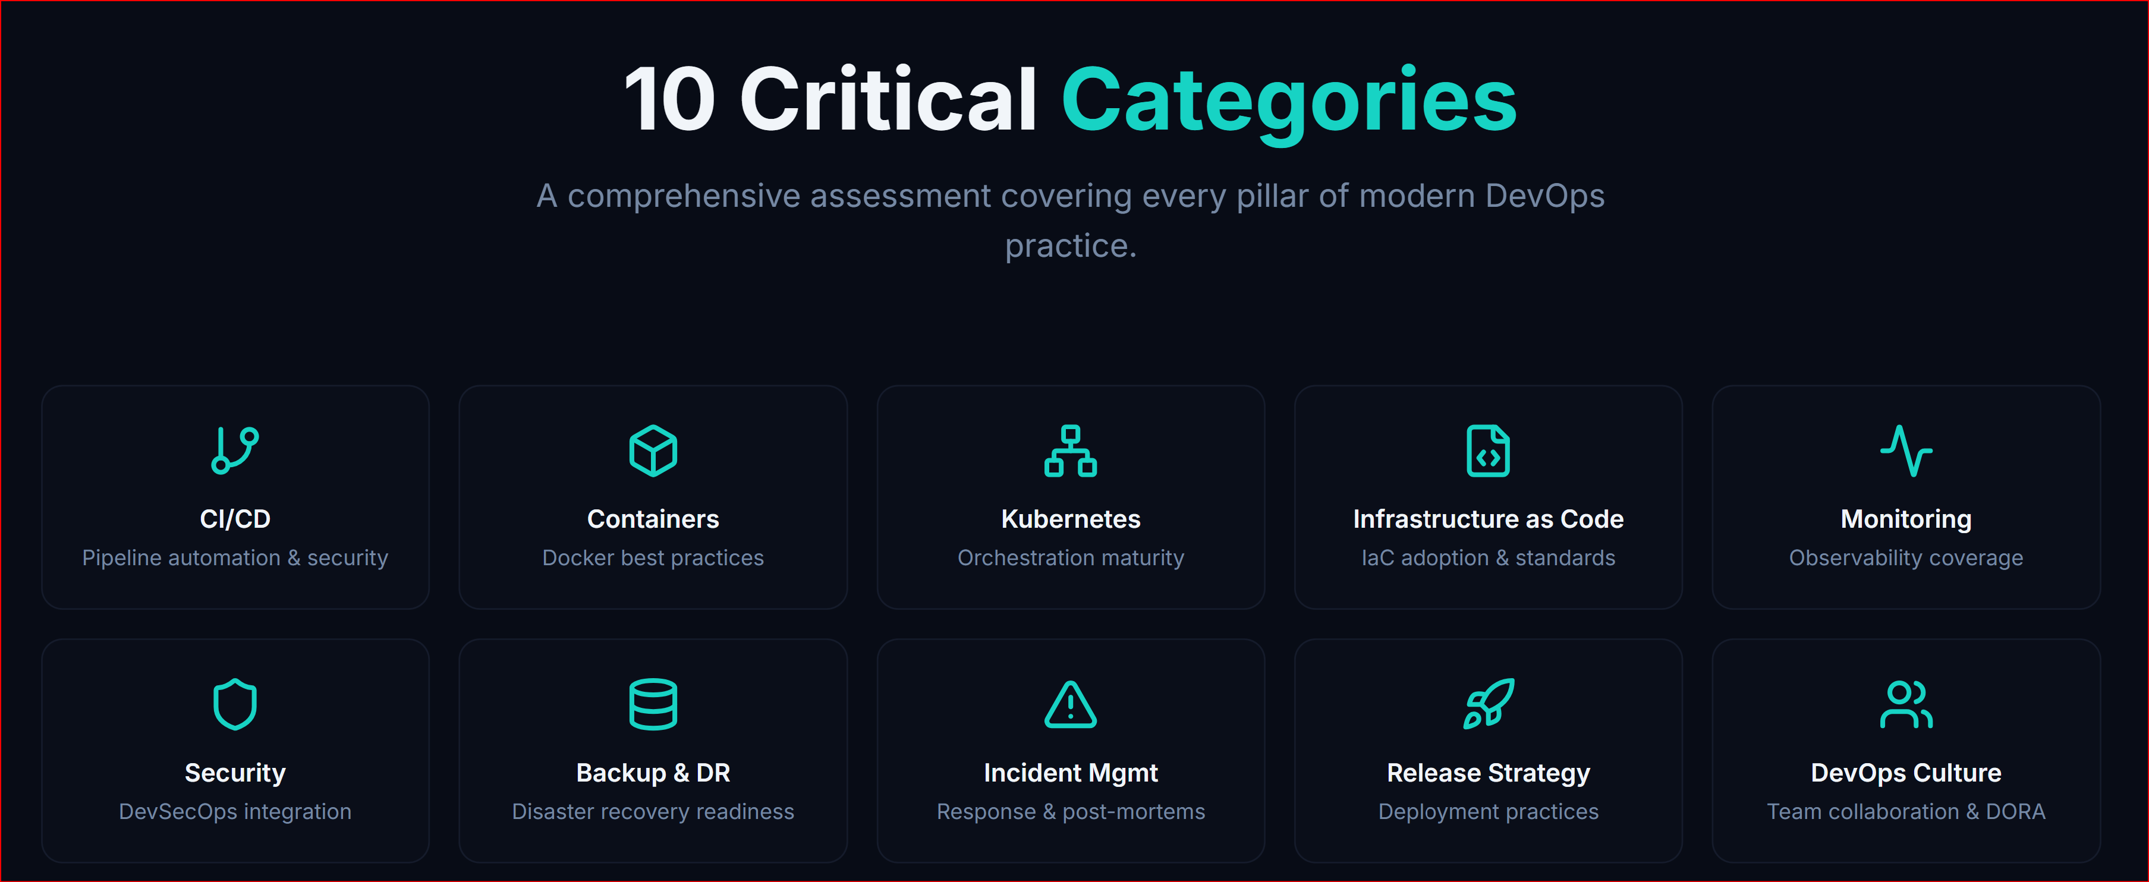
Task: Select the Security card title
Action: [x=235, y=773]
